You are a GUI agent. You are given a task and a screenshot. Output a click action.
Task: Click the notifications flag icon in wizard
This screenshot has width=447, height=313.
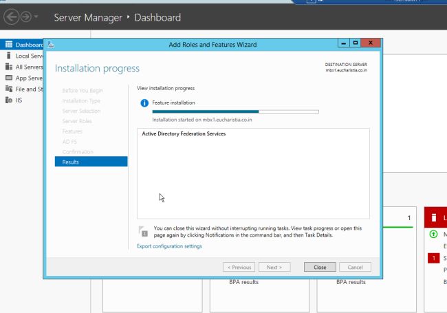point(143,231)
